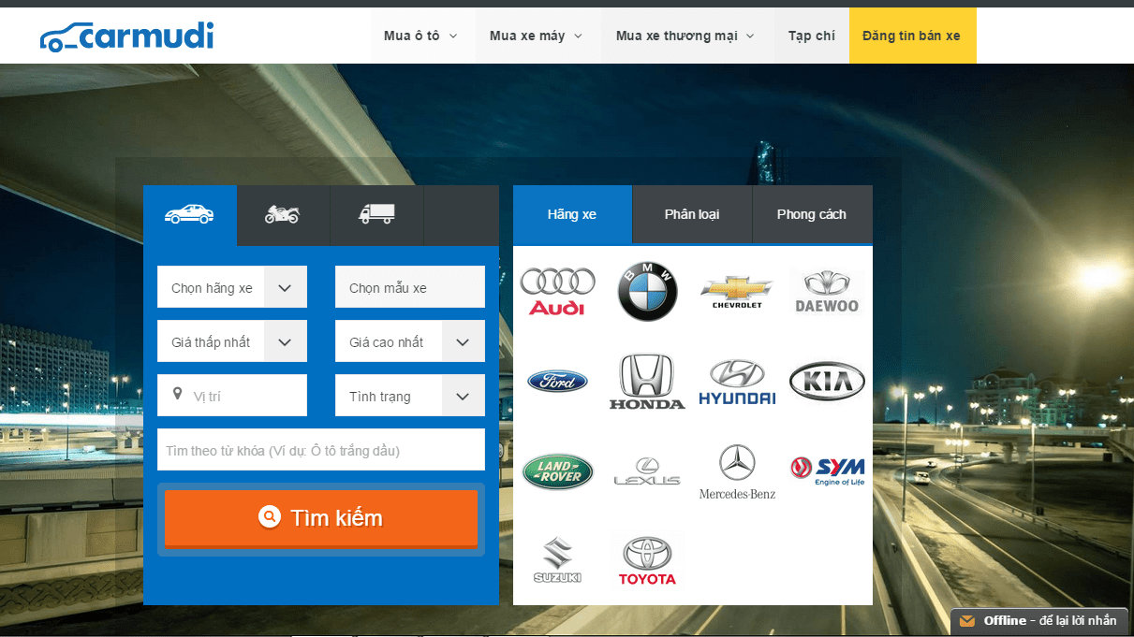This screenshot has height=637, width=1134.
Task: Open the Tình trạng dropdown
Action: click(410, 396)
